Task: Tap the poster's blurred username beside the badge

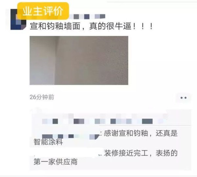Action: tap(87, 17)
